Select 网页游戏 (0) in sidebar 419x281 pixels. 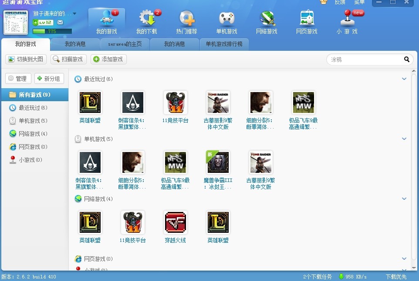pos(35,147)
